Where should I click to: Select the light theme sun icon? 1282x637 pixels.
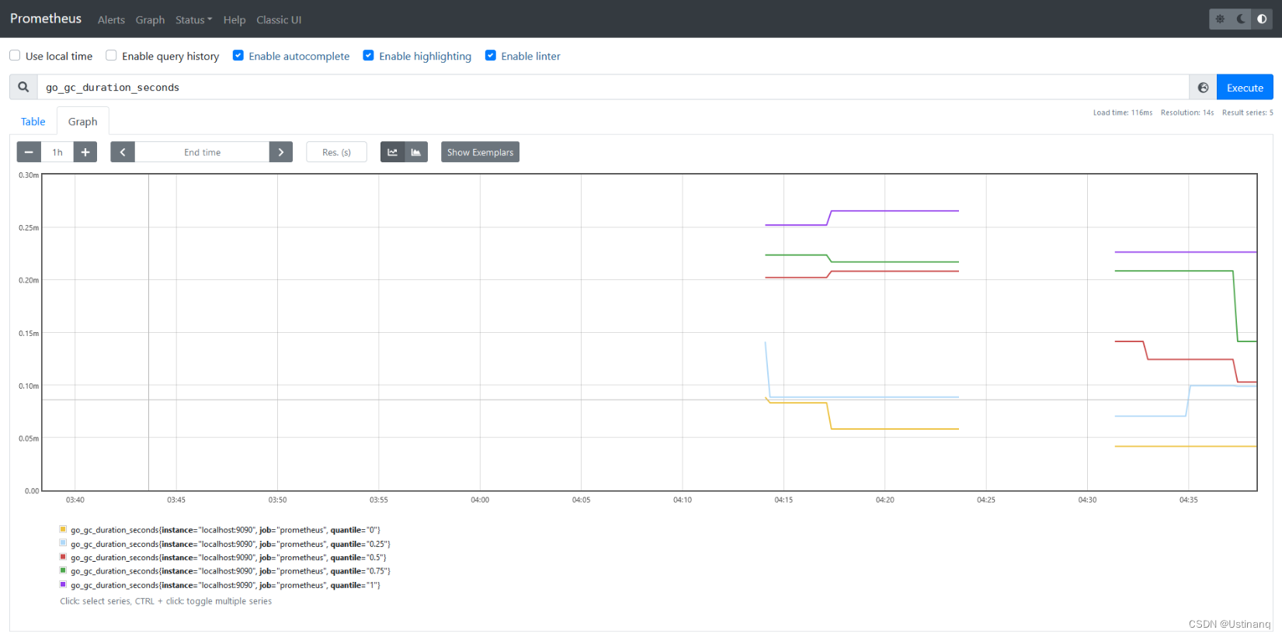point(1220,19)
